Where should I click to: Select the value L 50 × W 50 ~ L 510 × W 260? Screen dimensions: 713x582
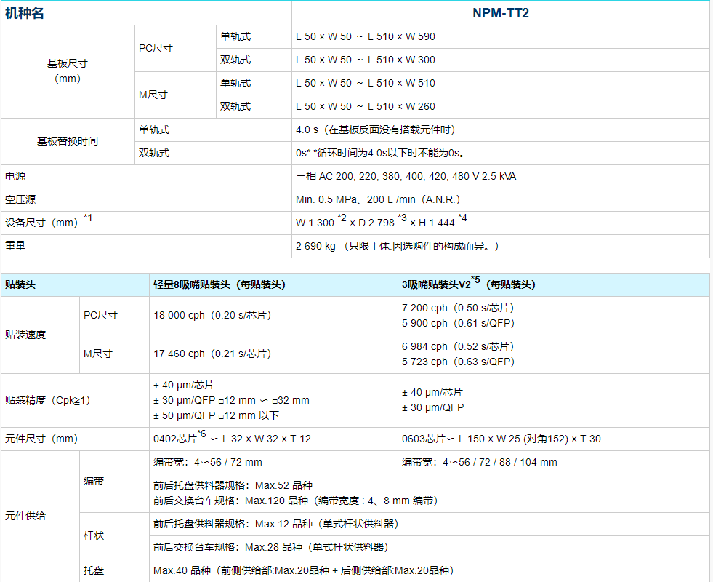(365, 106)
